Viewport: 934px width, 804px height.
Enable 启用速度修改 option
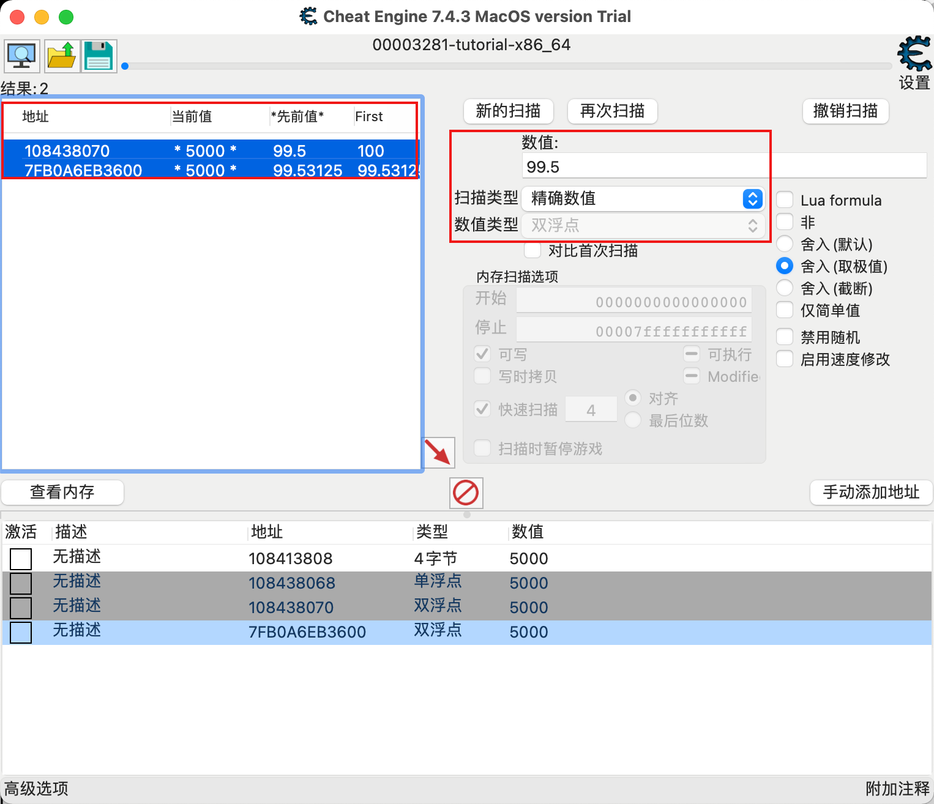pos(784,359)
